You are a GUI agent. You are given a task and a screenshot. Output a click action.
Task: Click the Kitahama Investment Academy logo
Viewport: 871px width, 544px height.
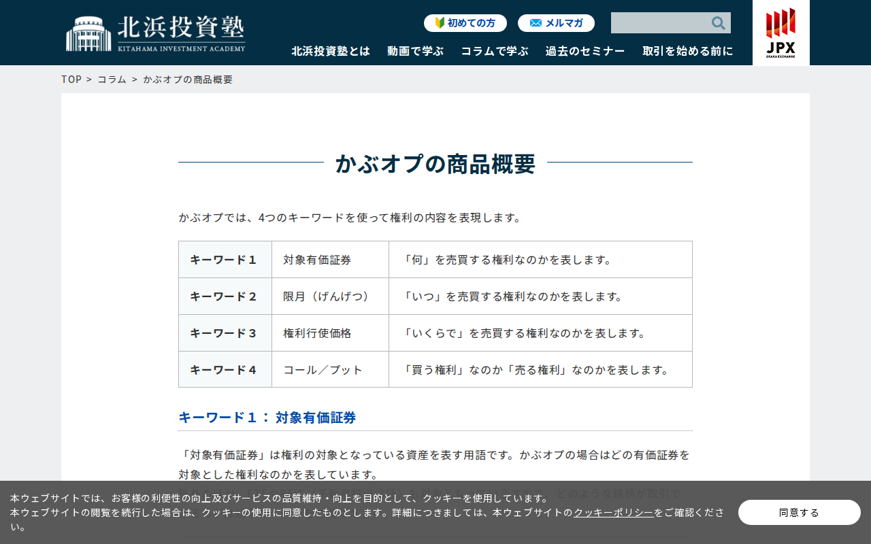[x=156, y=33]
